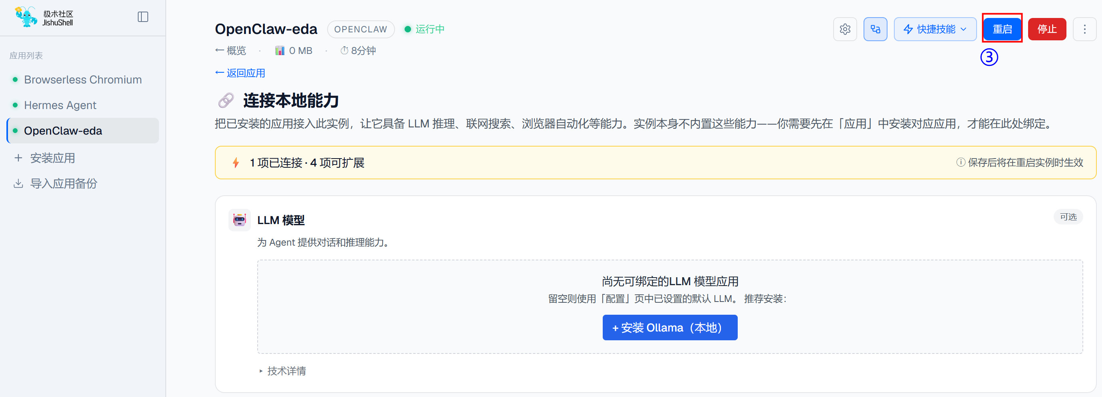The width and height of the screenshot is (1102, 397).
Task: Go back via the 概览 link
Action: 230,50
